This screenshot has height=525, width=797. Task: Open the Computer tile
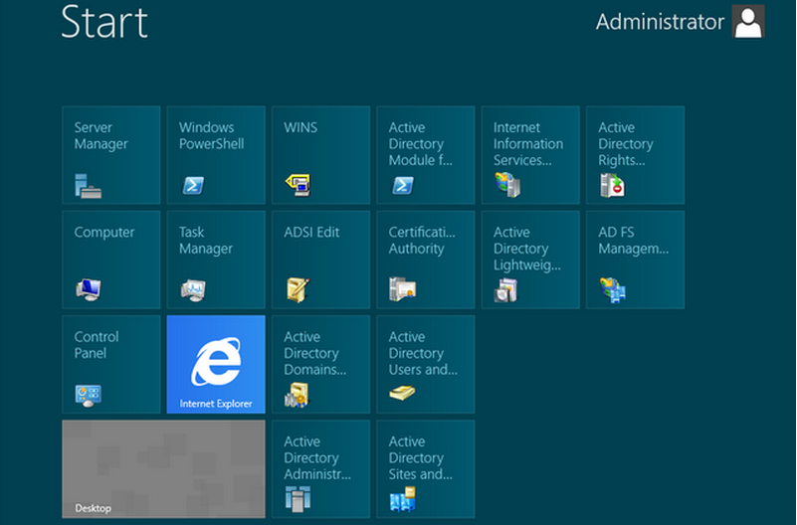[110, 260]
